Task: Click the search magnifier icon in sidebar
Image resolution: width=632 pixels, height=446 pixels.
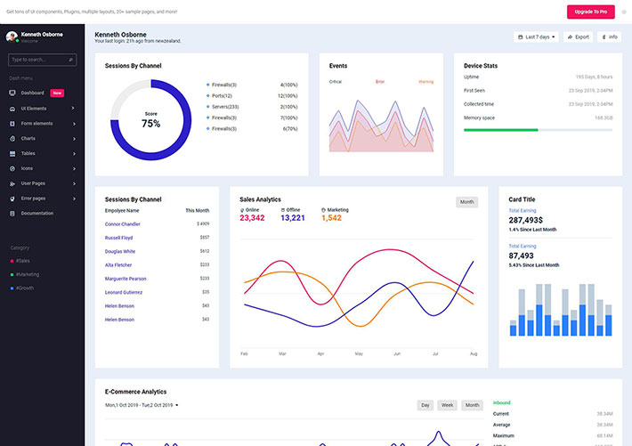Action: point(72,60)
